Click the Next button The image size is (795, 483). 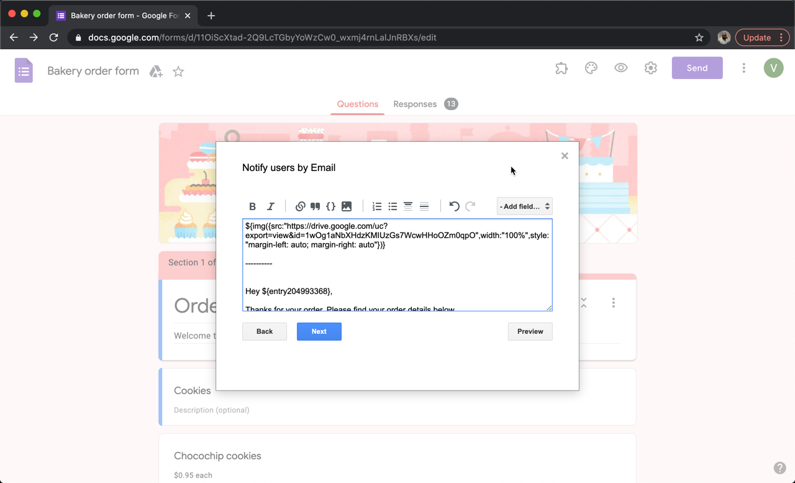pos(319,331)
